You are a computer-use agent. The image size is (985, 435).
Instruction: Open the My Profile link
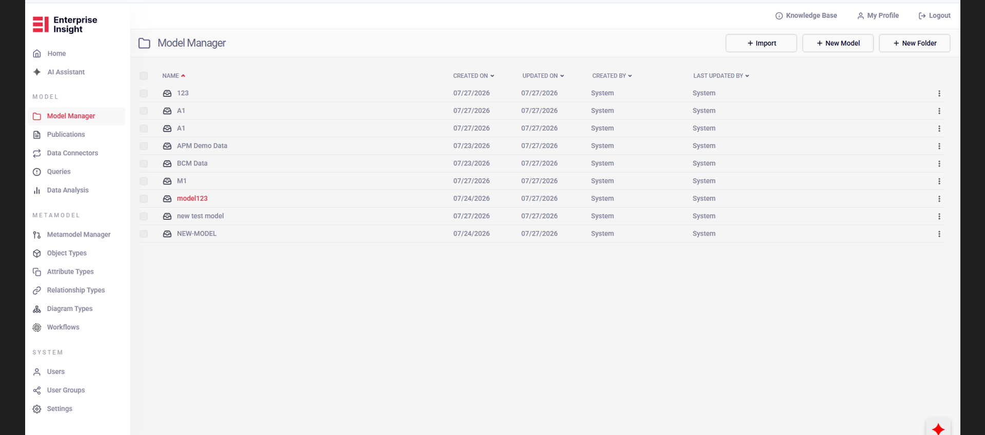click(878, 16)
